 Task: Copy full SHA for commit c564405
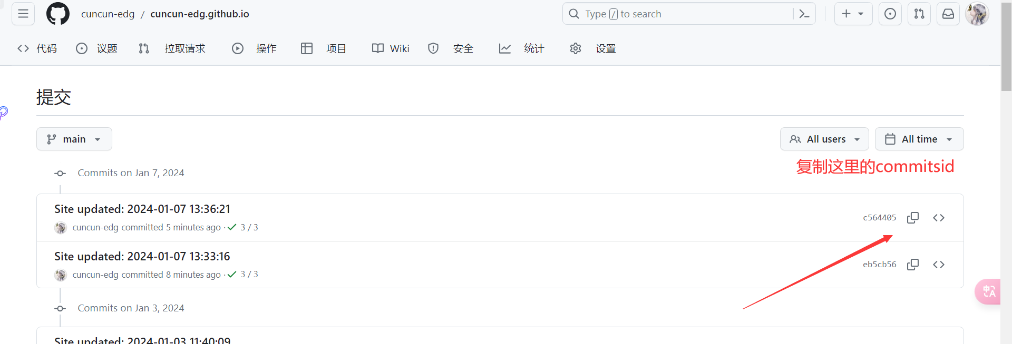912,218
